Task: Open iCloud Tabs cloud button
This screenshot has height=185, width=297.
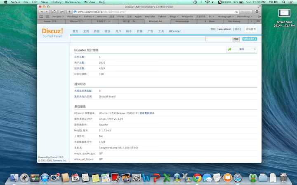Action: click(54, 12)
